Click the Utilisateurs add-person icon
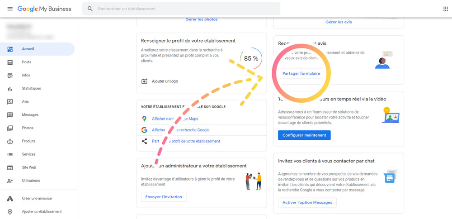Image resolution: width=452 pixels, height=219 pixels. pos(10,181)
